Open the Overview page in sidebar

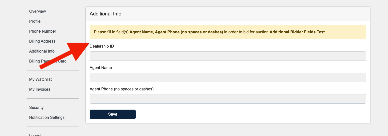[38, 11]
